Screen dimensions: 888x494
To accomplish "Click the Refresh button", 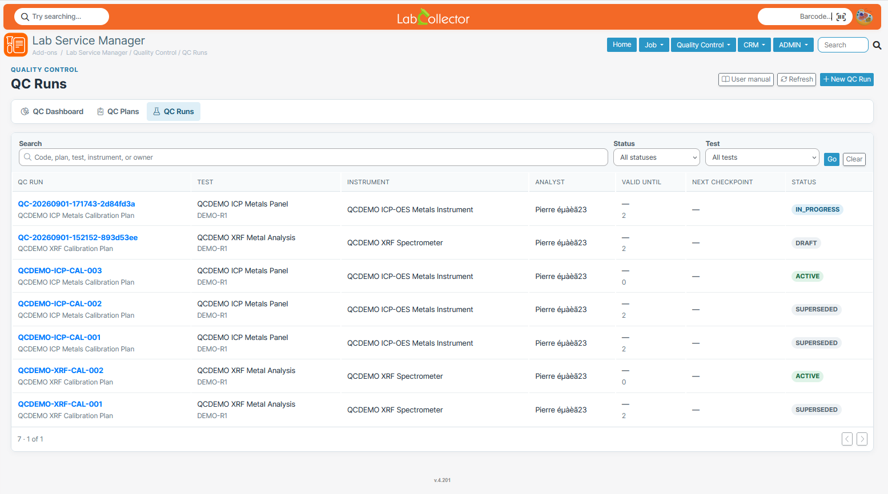I will pos(797,79).
